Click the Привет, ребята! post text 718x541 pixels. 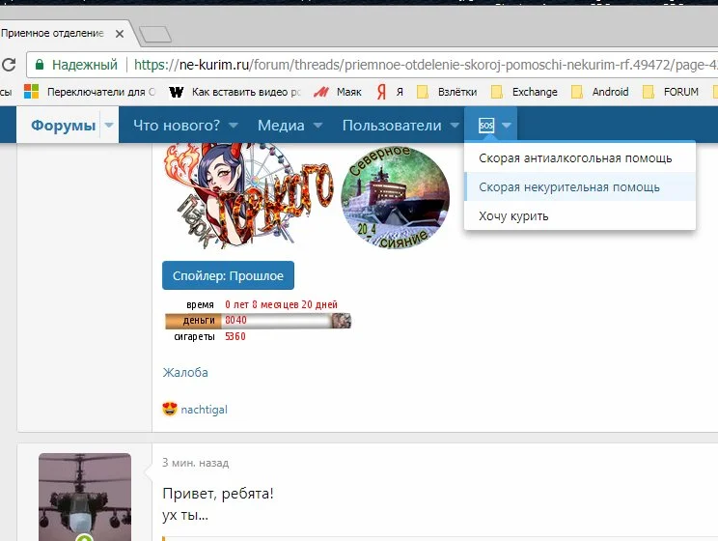pyautogui.click(x=218, y=494)
